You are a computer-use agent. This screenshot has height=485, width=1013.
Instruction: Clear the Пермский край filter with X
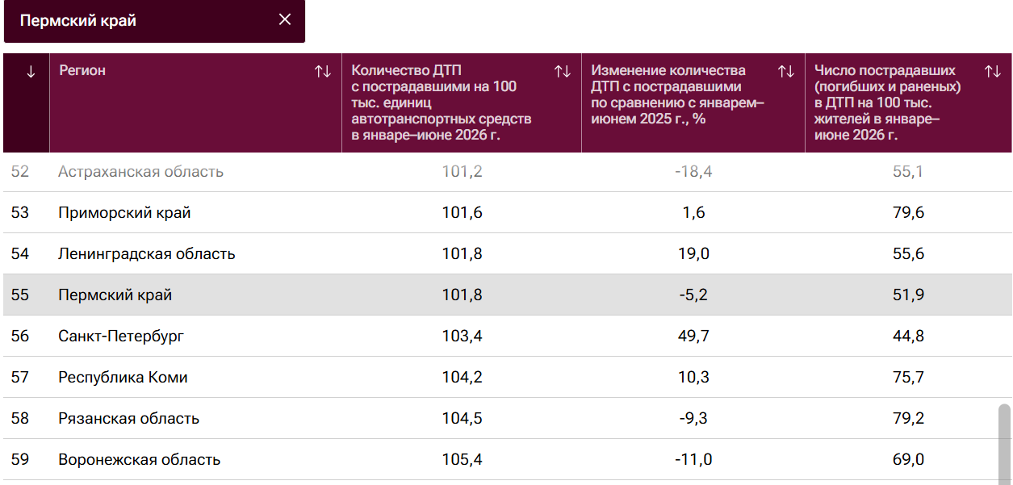click(x=285, y=20)
